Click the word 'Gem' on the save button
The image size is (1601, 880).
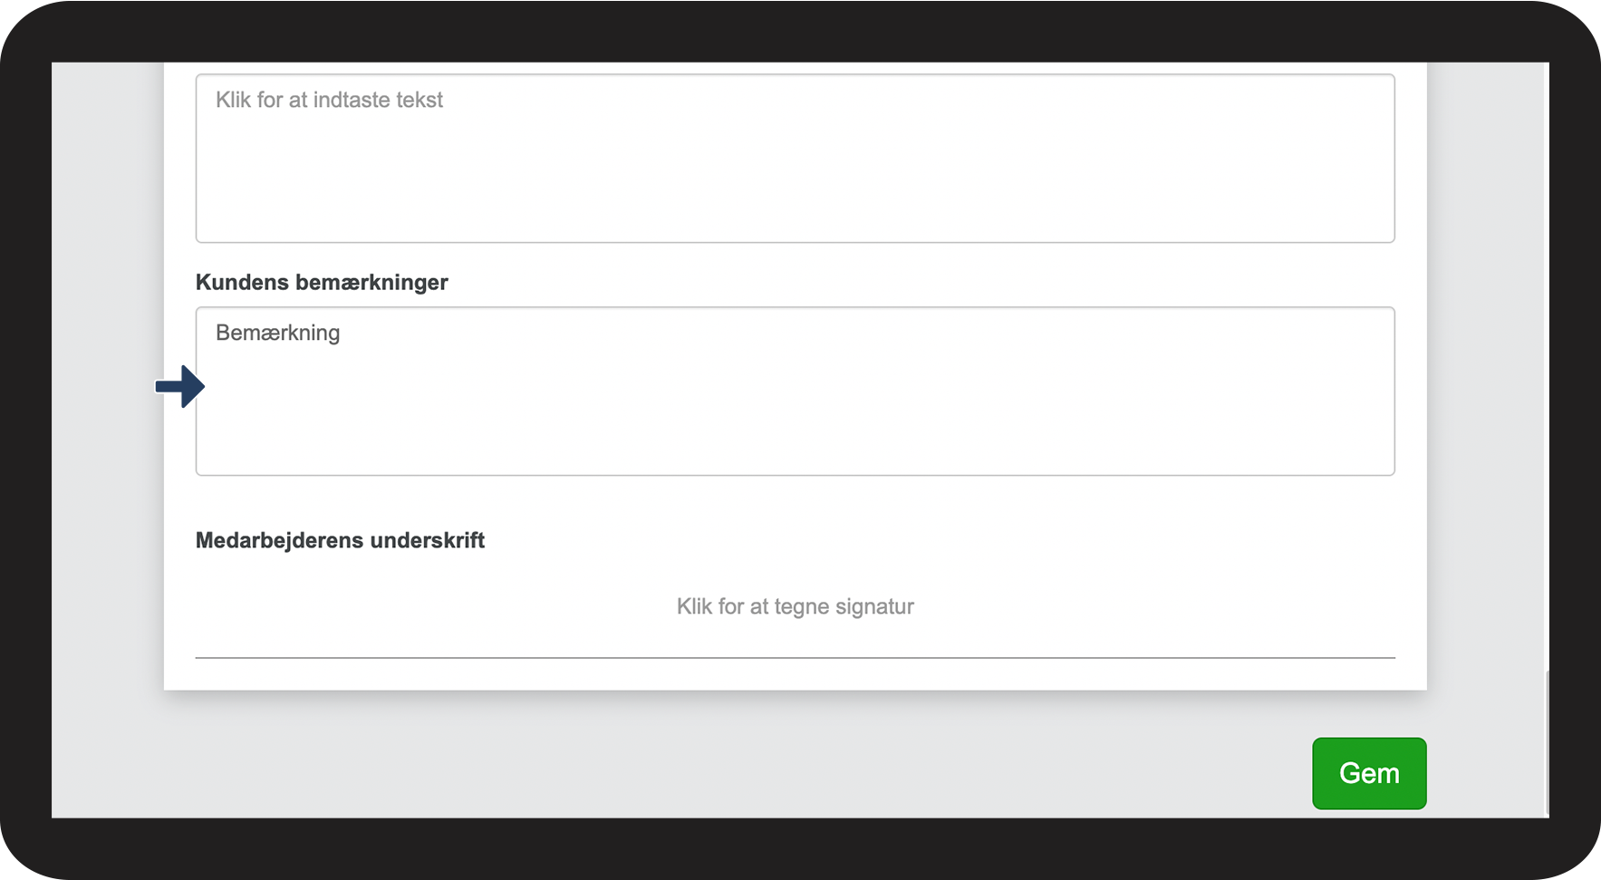tap(1368, 773)
